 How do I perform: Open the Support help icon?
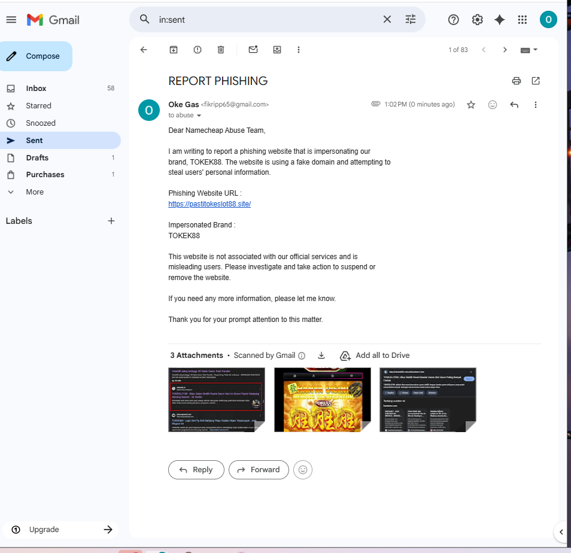(x=453, y=20)
